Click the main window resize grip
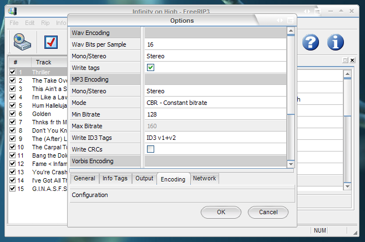The height and width of the screenshot is (242, 365). pyautogui.click(x=355, y=233)
